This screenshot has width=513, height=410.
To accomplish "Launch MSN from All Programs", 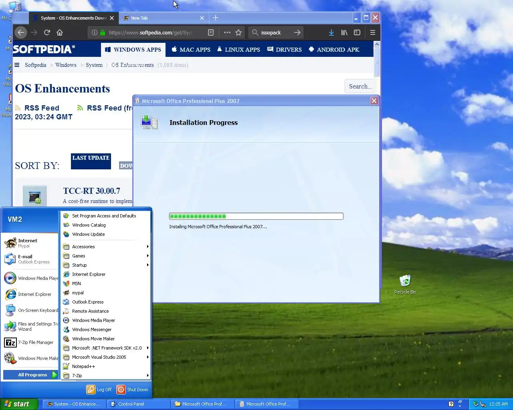I will tap(106, 283).
